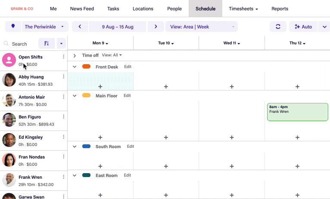Open The Periwinkle location dropdown
The width and height of the screenshot is (330, 199).
click(45, 27)
